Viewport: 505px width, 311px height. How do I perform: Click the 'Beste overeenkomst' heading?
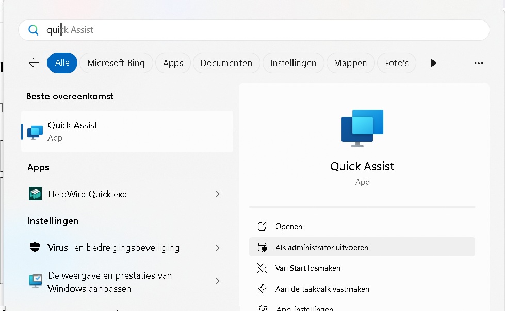(x=70, y=96)
